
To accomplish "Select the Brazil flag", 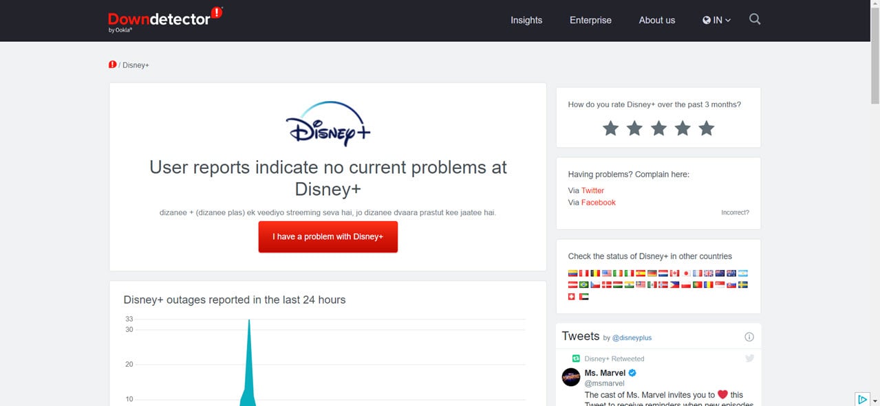I will pyautogui.click(x=584, y=285).
